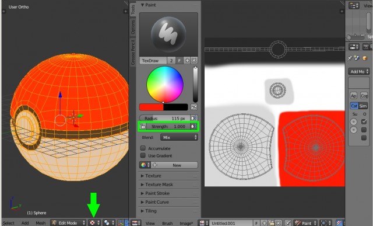373x226 pixels.
Task: Unlink the image with the X icon
Action: [279, 223]
